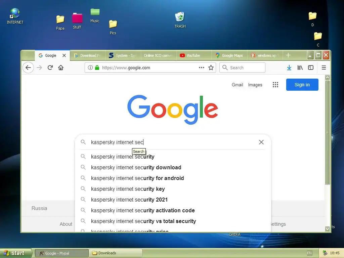Open the Images link

pos(255,85)
